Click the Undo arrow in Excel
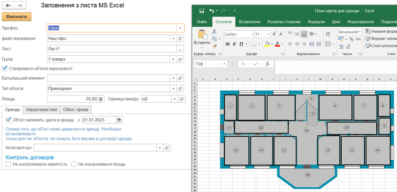 point(212,11)
